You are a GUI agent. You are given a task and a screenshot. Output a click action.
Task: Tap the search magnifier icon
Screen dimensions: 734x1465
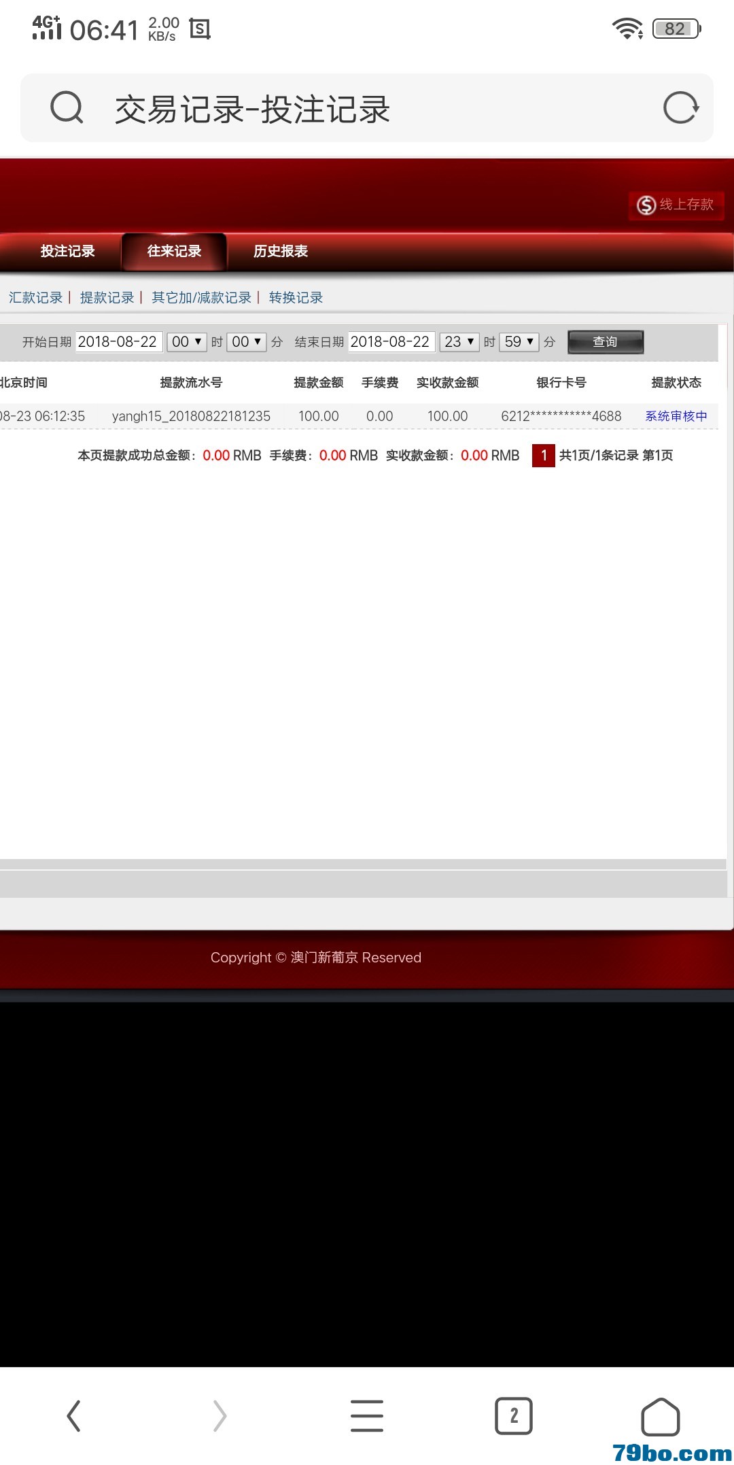(x=67, y=107)
